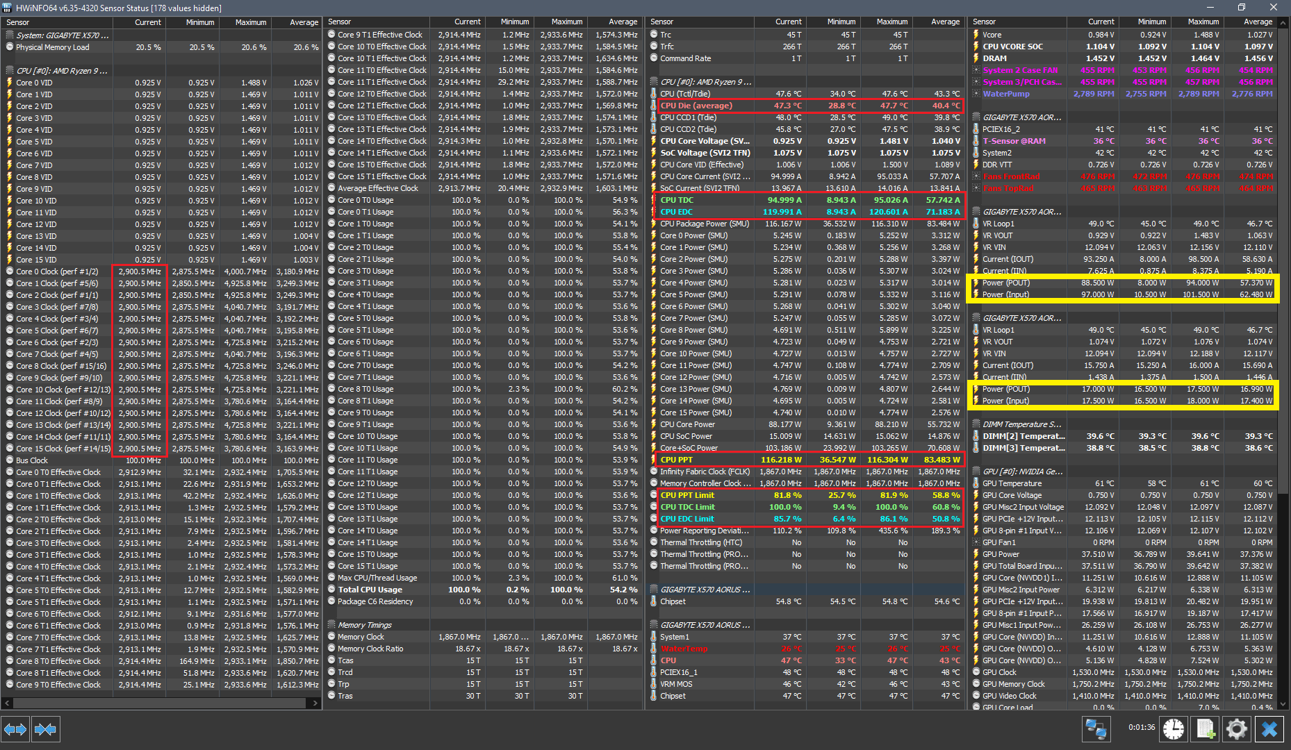Click the thermometer icon beside GPU Temperature
1291x750 pixels.
click(x=976, y=483)
